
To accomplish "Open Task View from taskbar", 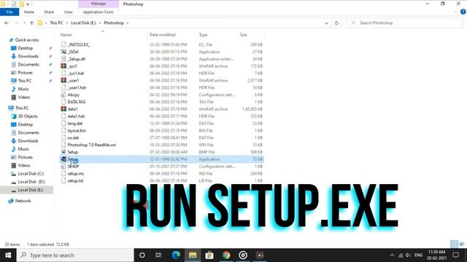I will (158, 255).
